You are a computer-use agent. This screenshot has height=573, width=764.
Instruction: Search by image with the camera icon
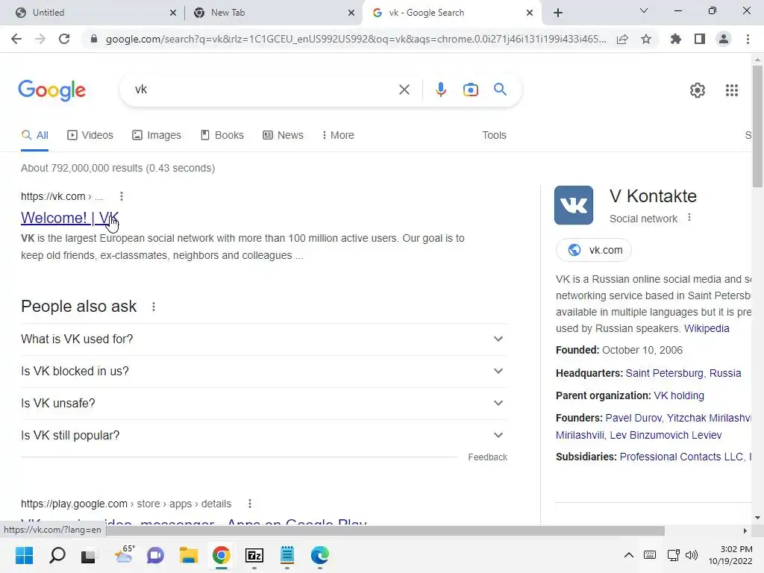point(470,90)
